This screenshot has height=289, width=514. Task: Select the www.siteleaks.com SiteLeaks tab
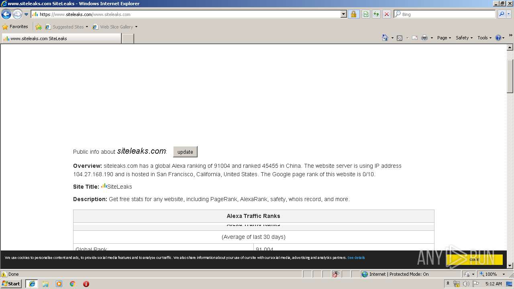(x=61, y=39)
